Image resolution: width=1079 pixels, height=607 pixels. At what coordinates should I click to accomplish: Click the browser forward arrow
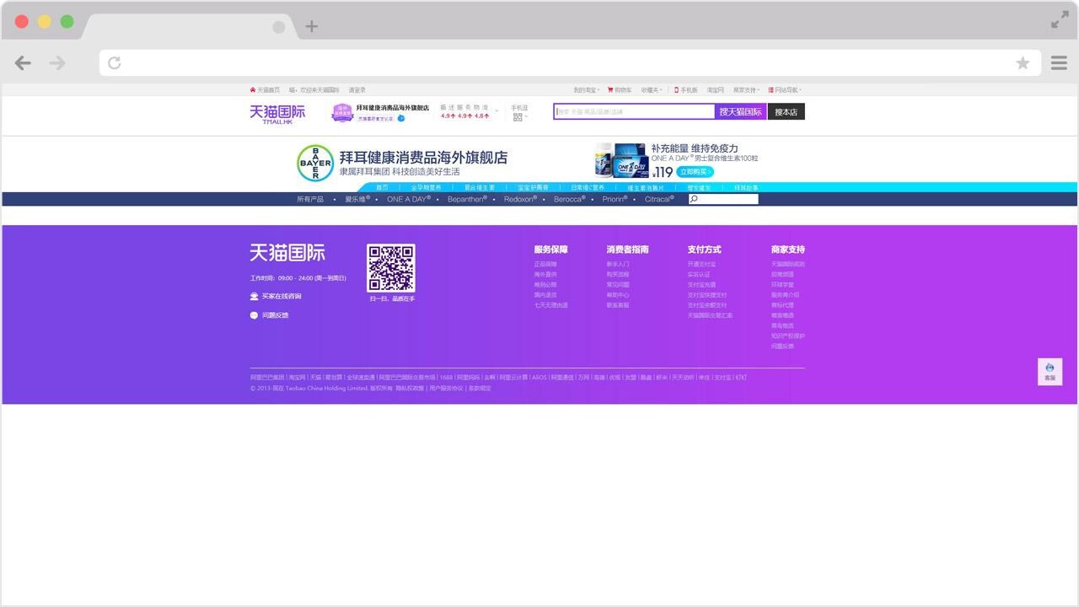[57, 63]
